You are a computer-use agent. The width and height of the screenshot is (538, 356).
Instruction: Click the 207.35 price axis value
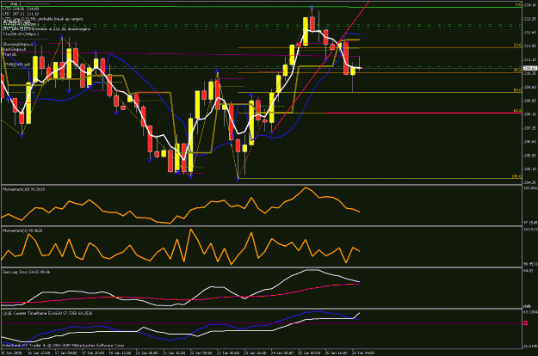pyautogui.click(x=530, y=128)
